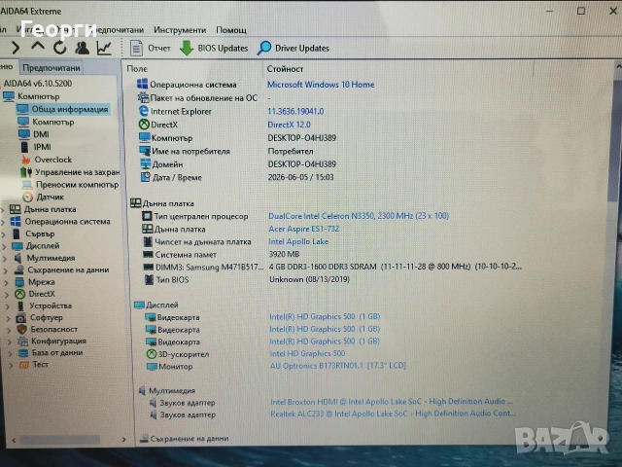
Task: Open Driver Updates
Action: pos(294,48)
